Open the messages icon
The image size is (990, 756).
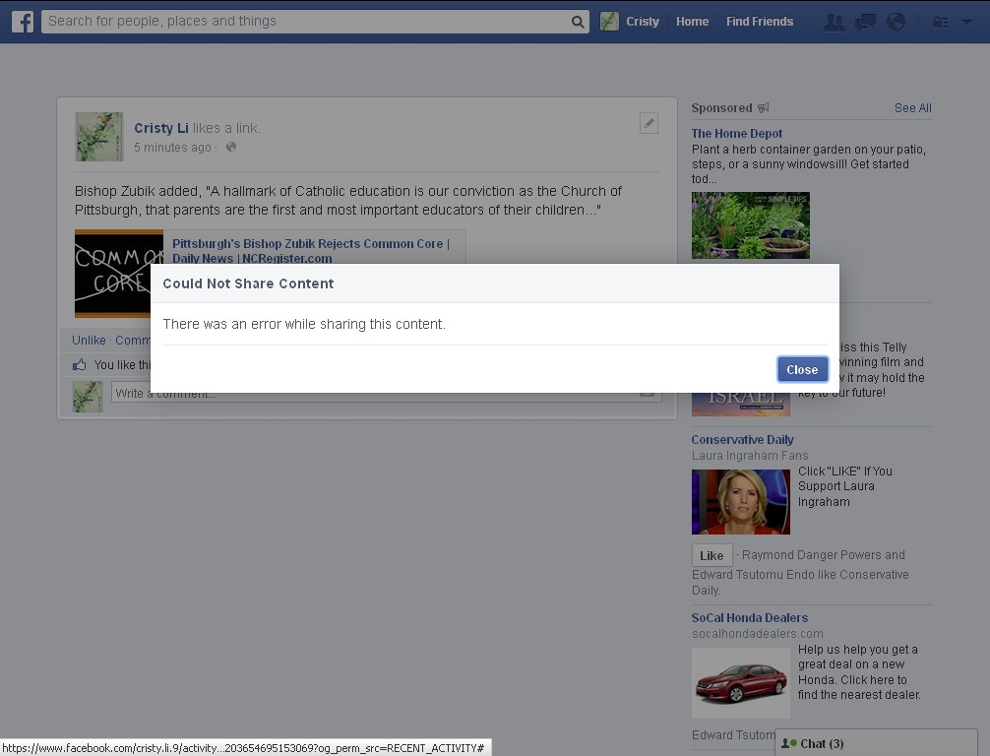[x=865, y=22]
